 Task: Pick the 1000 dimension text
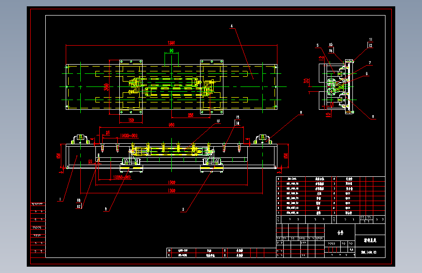pos(171,183)
